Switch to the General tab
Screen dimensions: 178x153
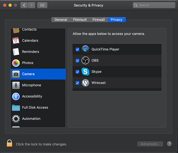(x=61, y=20)
